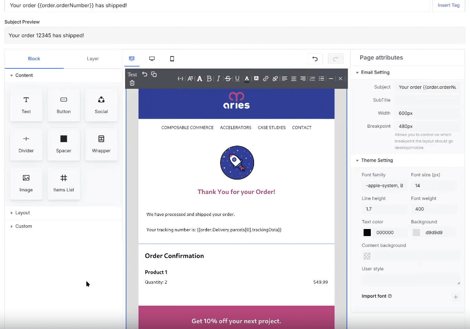
Task: Align the text to the right
Action: 303,79
